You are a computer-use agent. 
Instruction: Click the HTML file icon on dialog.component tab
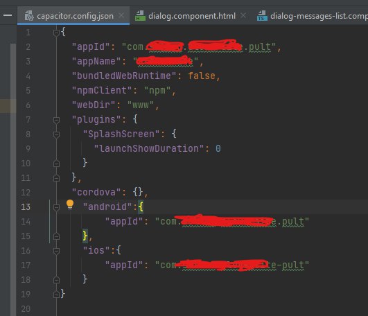[140, 16]
